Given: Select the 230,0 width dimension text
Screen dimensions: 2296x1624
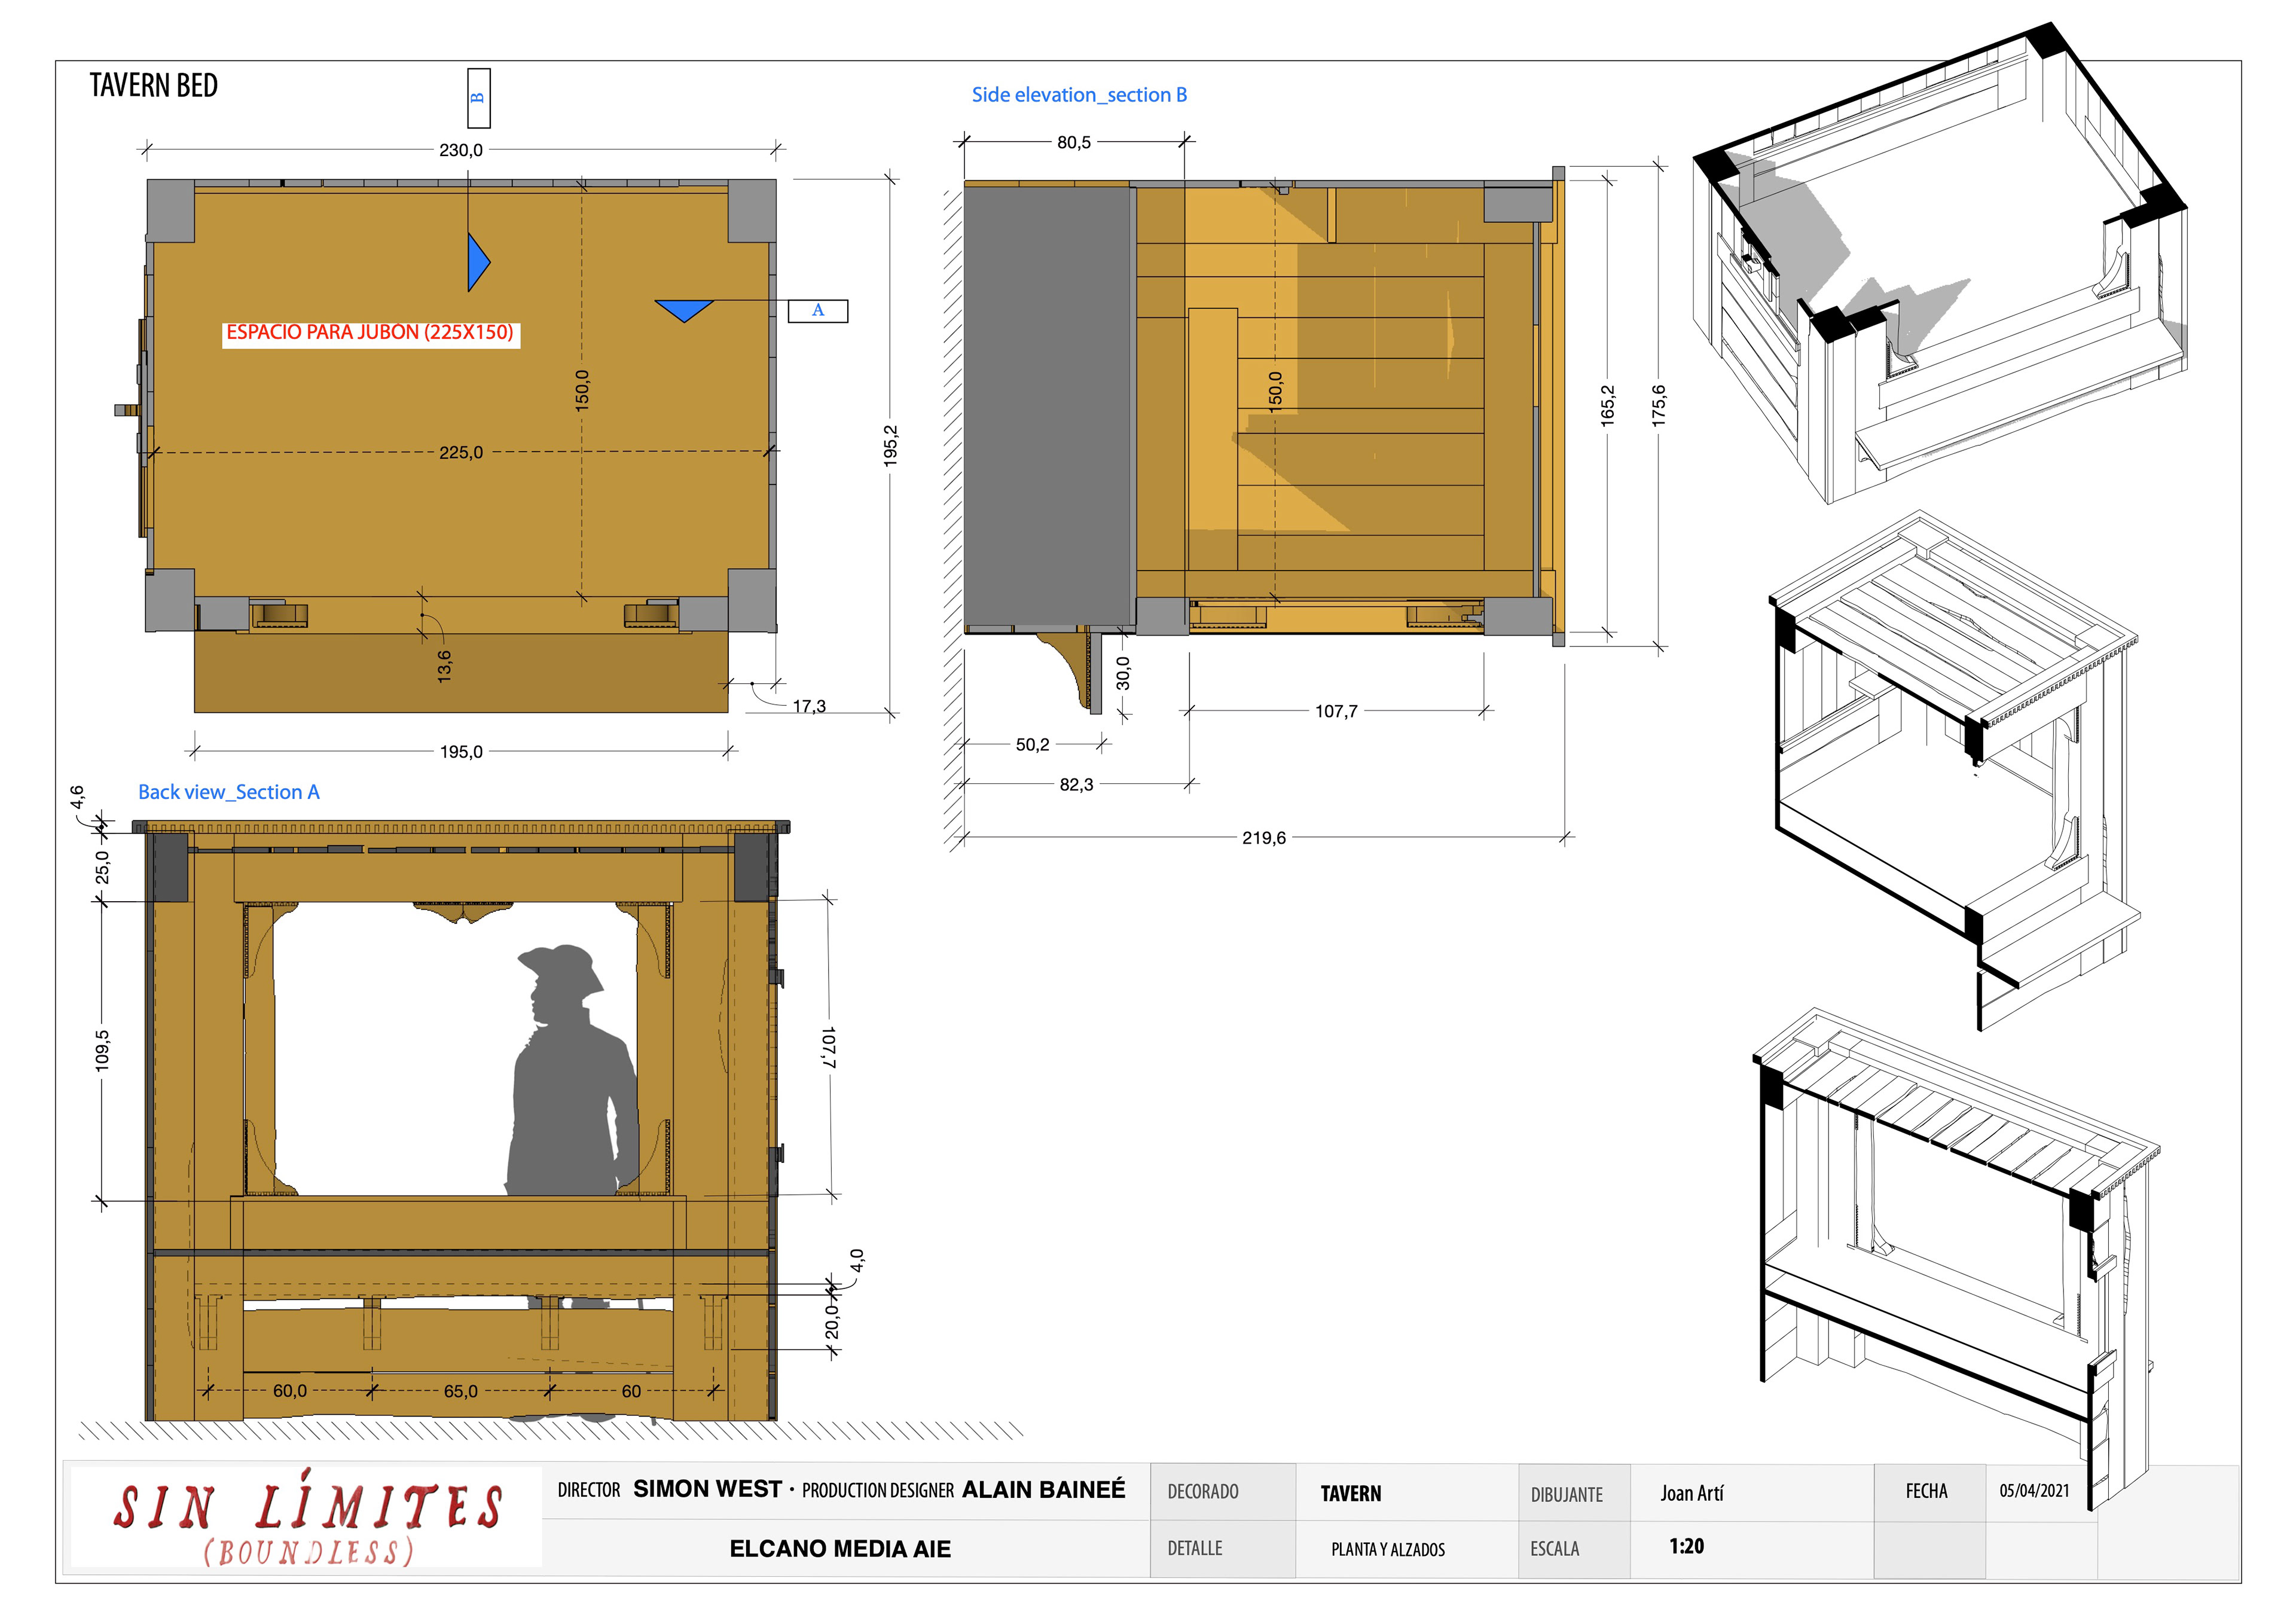Looking at the screenshot, I should pyautogui.click(x=461, y=150).
